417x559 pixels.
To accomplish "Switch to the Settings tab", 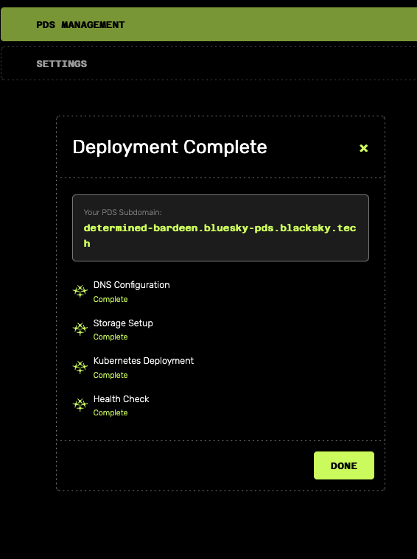I will tap(208, 63).
